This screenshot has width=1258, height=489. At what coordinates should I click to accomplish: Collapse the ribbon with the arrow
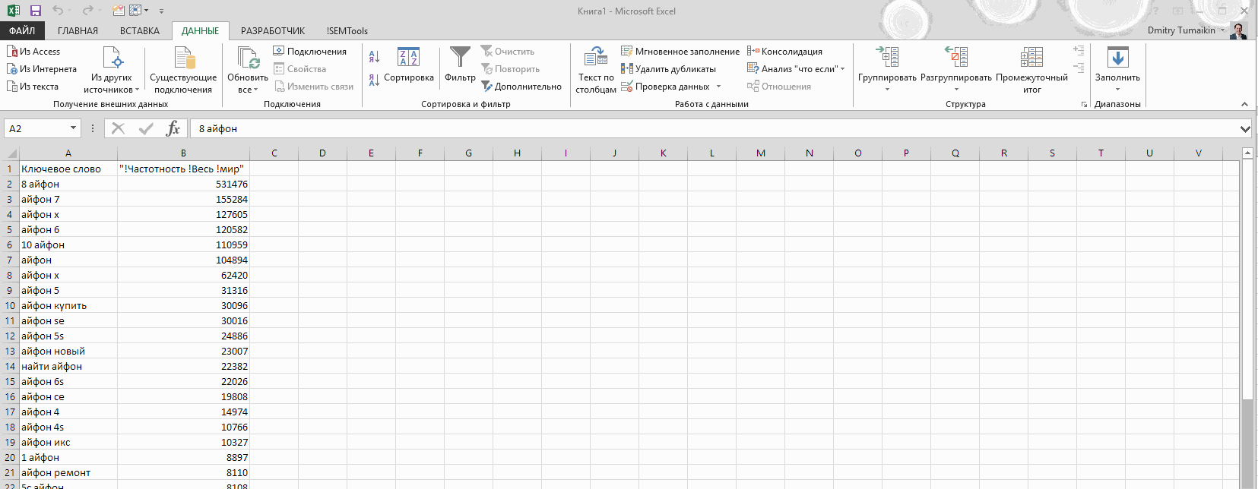tap(1244, 104)
